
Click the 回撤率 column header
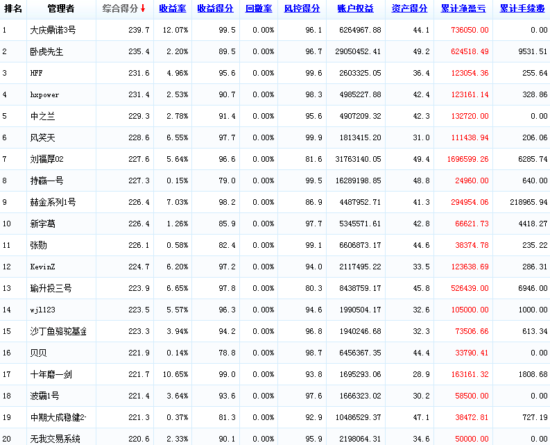259,9
